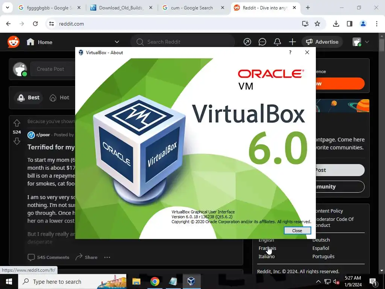
Task: Open the notepad-like app in taskbar
Action: tap(173, 281)
